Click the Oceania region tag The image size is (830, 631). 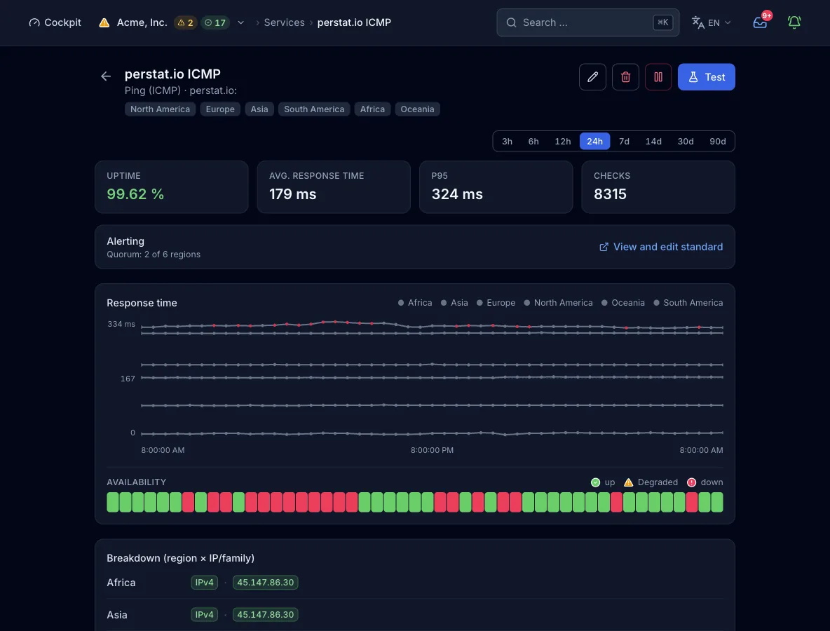tap(417, 109)
